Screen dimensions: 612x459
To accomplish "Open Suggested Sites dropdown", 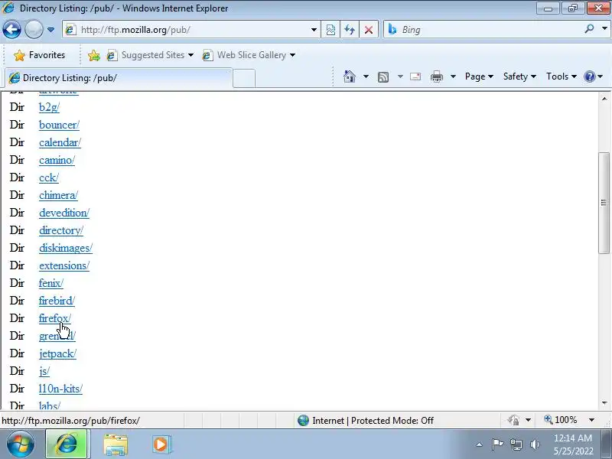I will click(150, 55).
